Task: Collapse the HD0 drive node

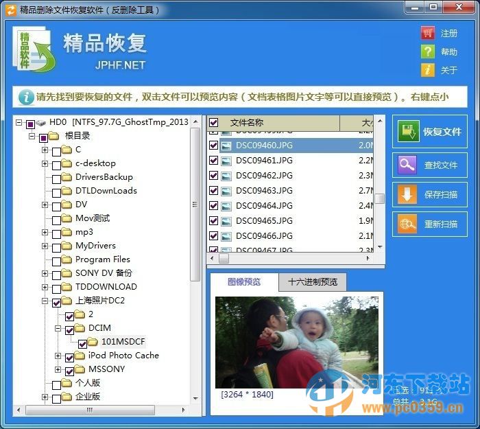Action: click(19, 122)
